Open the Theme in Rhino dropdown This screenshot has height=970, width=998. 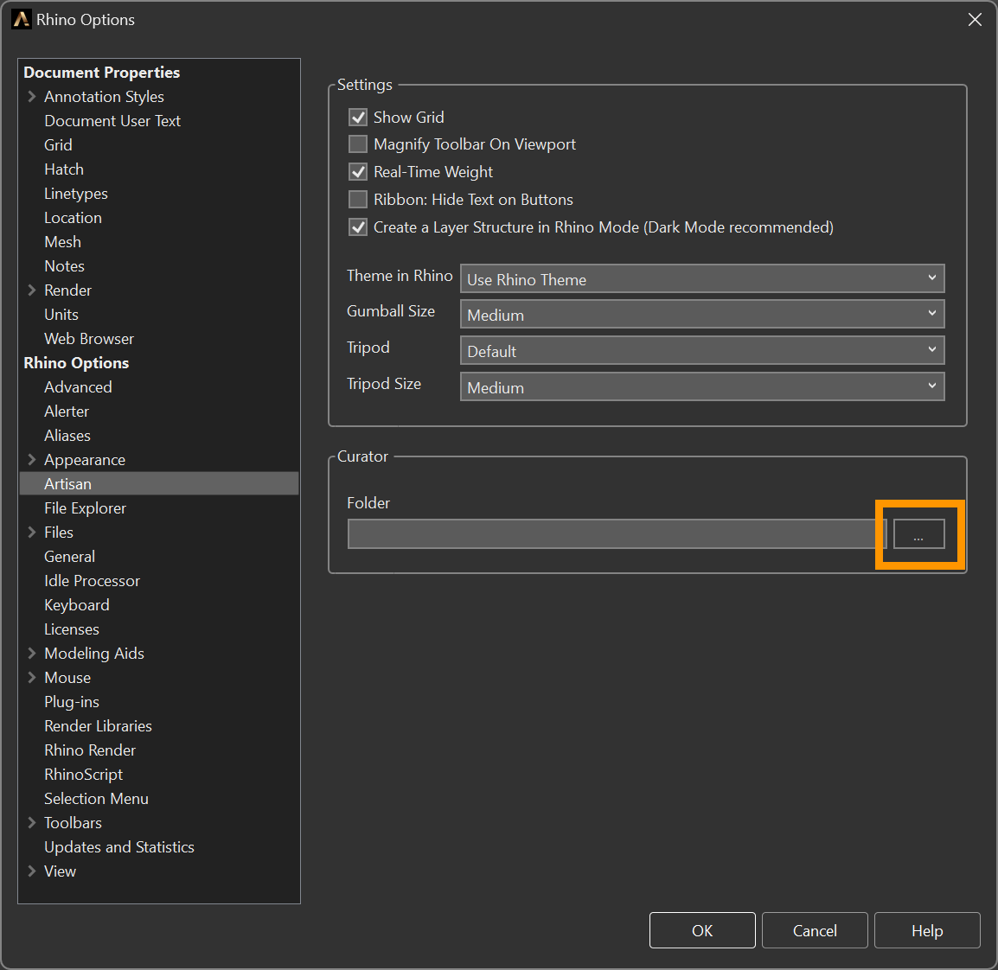701,279
